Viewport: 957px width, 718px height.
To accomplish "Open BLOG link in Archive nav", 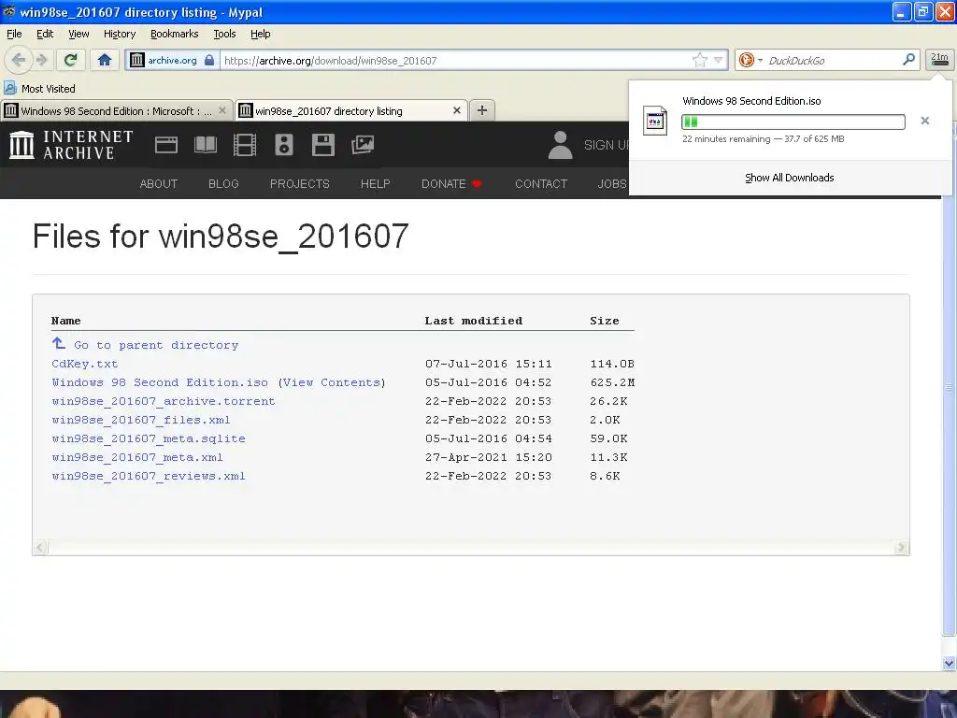I will [x=223, y=184].
